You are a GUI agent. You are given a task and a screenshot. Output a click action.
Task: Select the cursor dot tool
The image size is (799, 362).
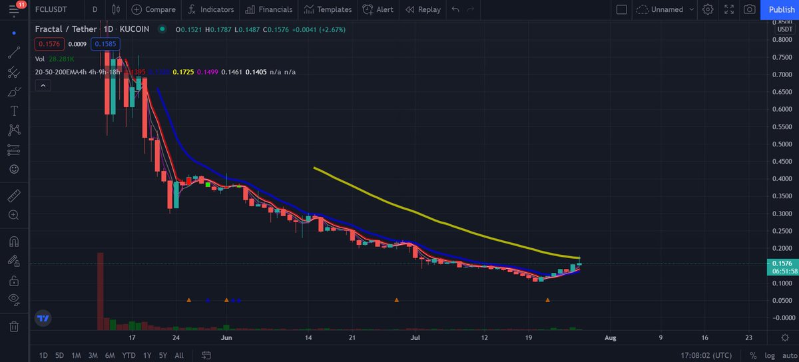[x=14, y=33]
